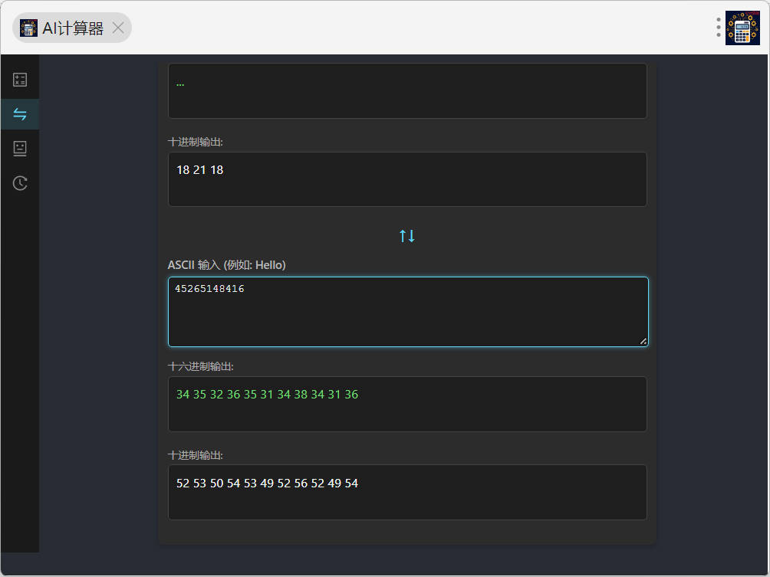Open the calculator sidebar icon
Viewport: 770px width, 577px height.
point(20,80)
